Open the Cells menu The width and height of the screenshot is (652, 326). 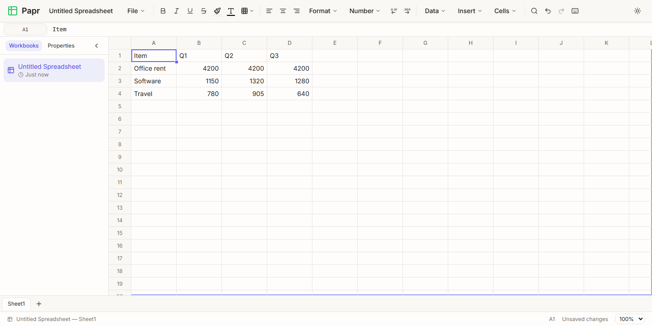click(505, 11)
